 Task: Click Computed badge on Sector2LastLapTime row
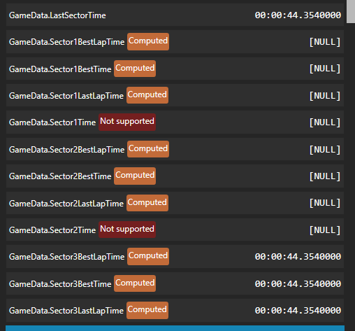tap(147, 203)
